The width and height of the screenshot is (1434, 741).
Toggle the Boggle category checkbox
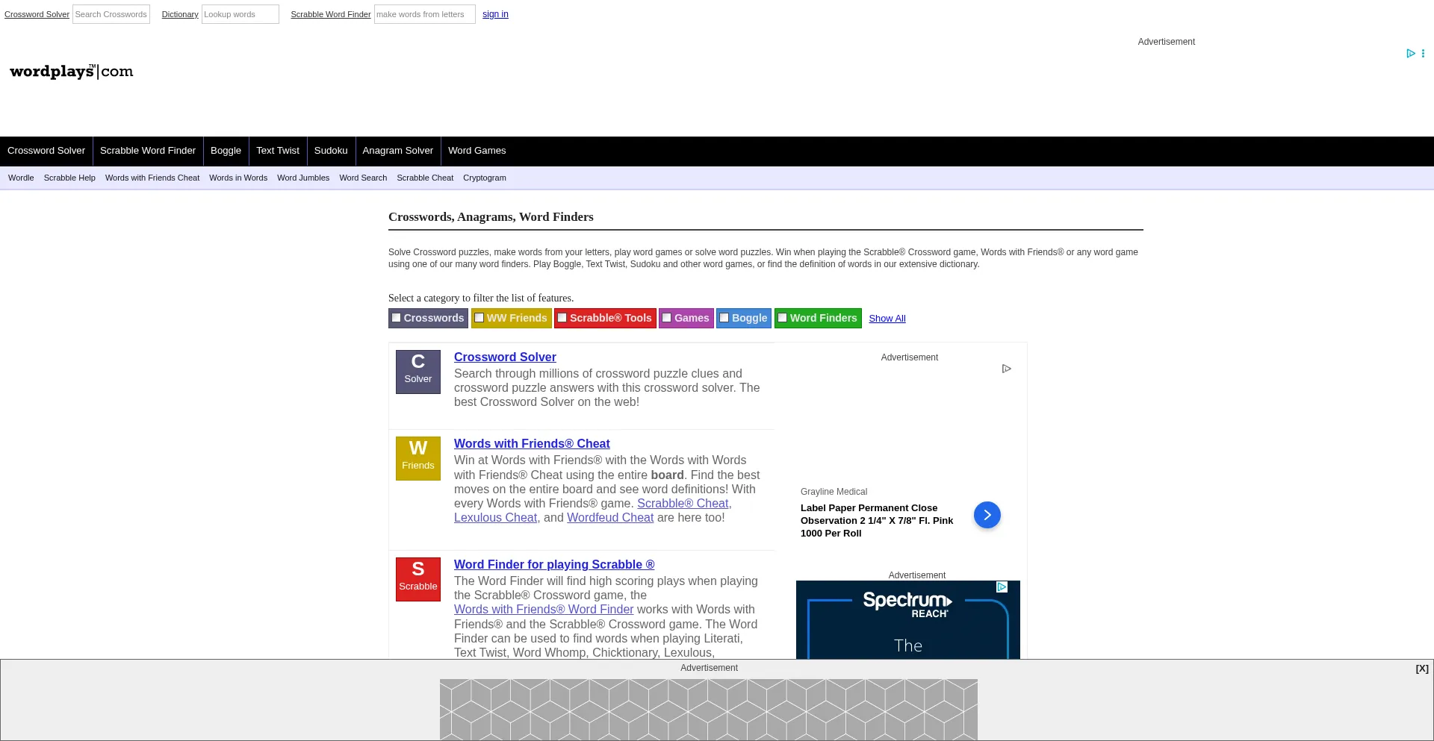tap(724, 318)
